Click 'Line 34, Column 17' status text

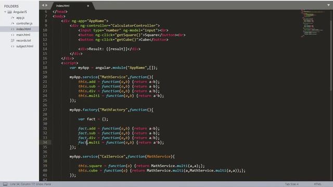[22, 184]
